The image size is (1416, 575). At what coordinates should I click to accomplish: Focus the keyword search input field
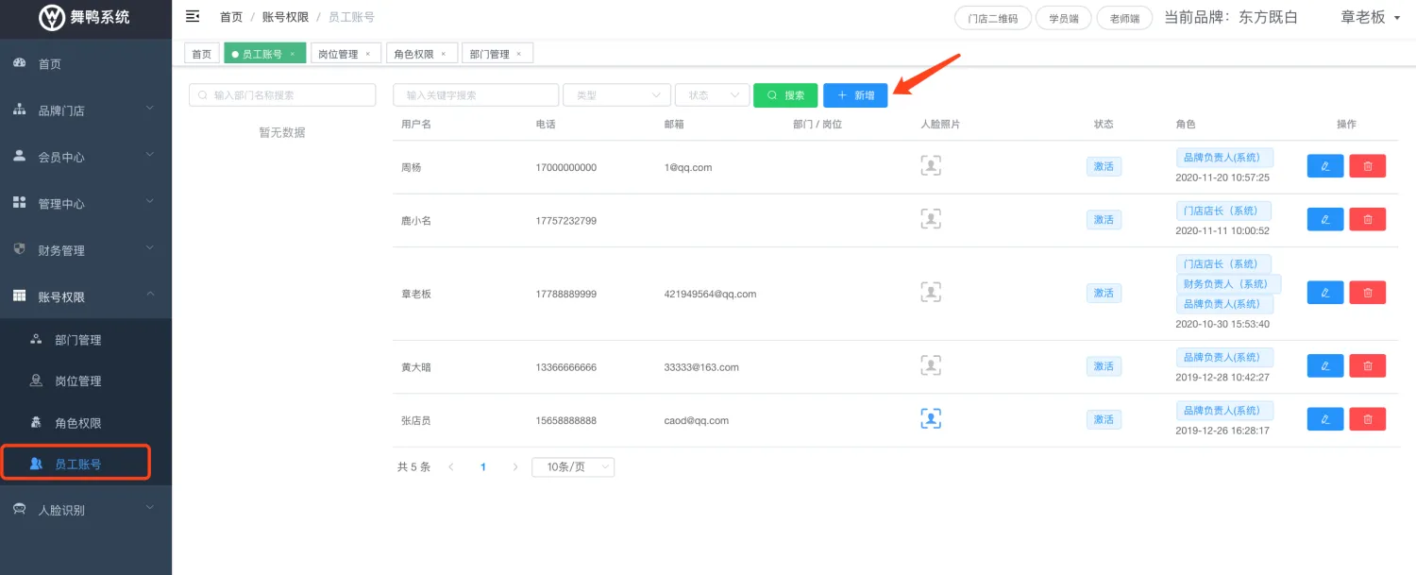click(x=476, y=95)
